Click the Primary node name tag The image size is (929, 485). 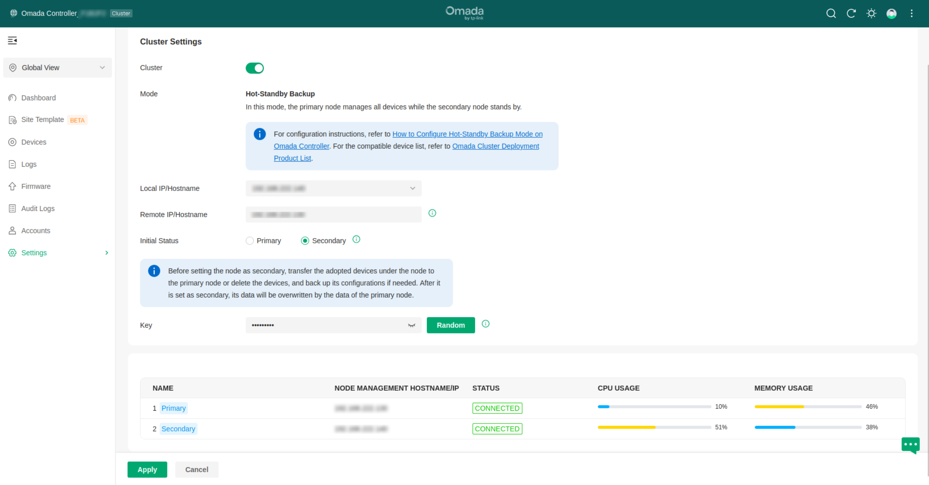[x=173, y=408]
